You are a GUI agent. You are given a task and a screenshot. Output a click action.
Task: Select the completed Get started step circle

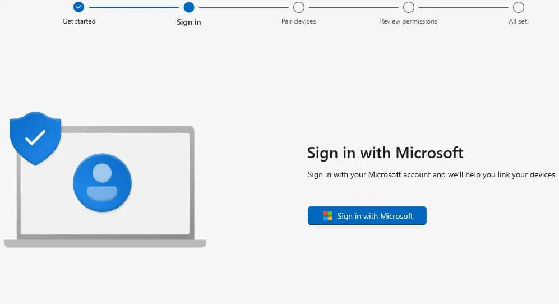(78, 7)
